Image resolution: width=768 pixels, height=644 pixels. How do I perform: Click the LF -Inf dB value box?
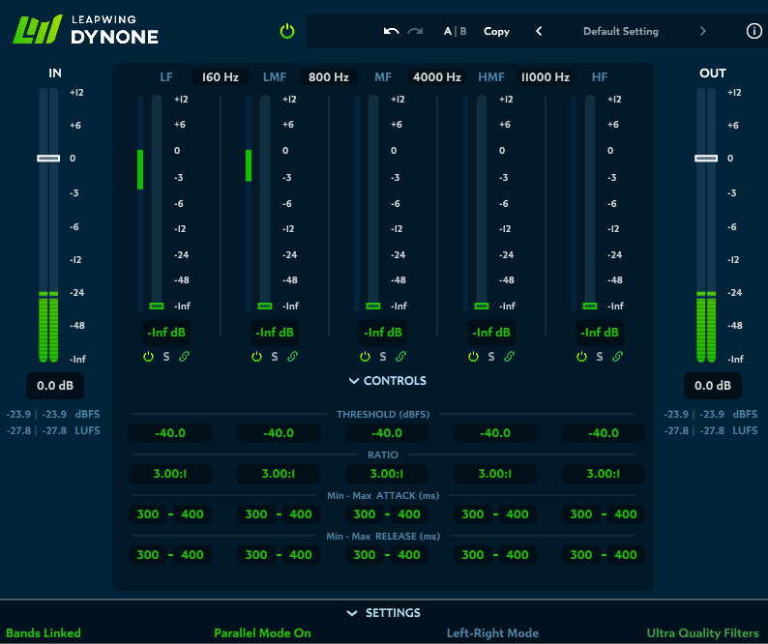[x=166, y=333]
